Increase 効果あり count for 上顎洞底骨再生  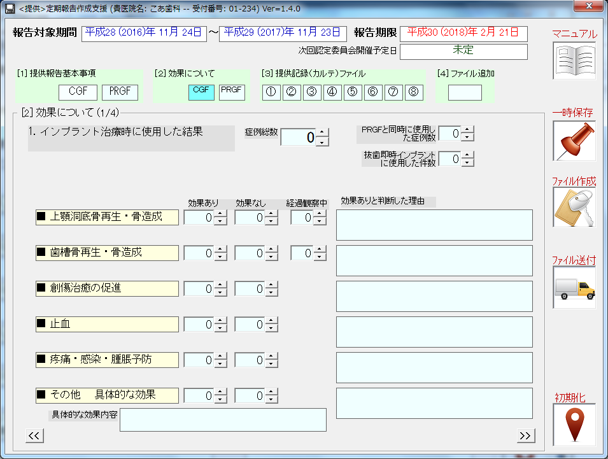point(220,214)
